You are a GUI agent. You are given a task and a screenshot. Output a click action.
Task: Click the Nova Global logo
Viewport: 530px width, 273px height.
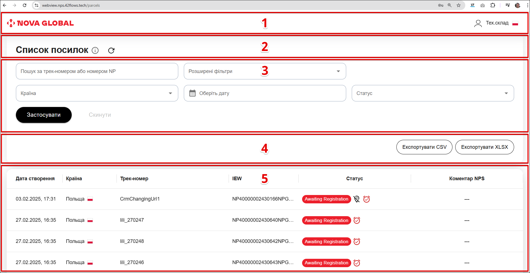(40, 23)
